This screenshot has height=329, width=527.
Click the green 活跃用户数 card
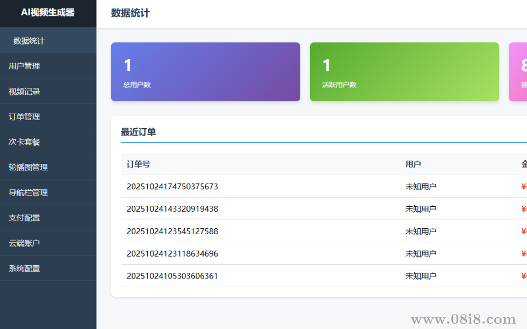[x=404, y=72]
